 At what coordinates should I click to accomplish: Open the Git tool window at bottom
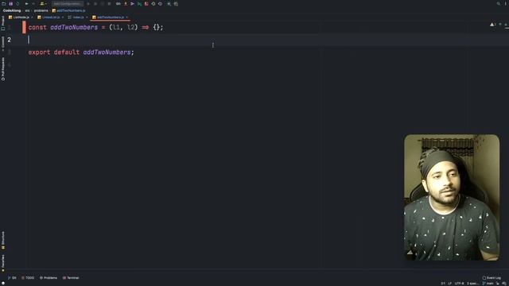click(12, 278)
